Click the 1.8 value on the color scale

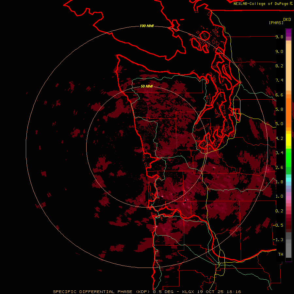tap(279, 182)
